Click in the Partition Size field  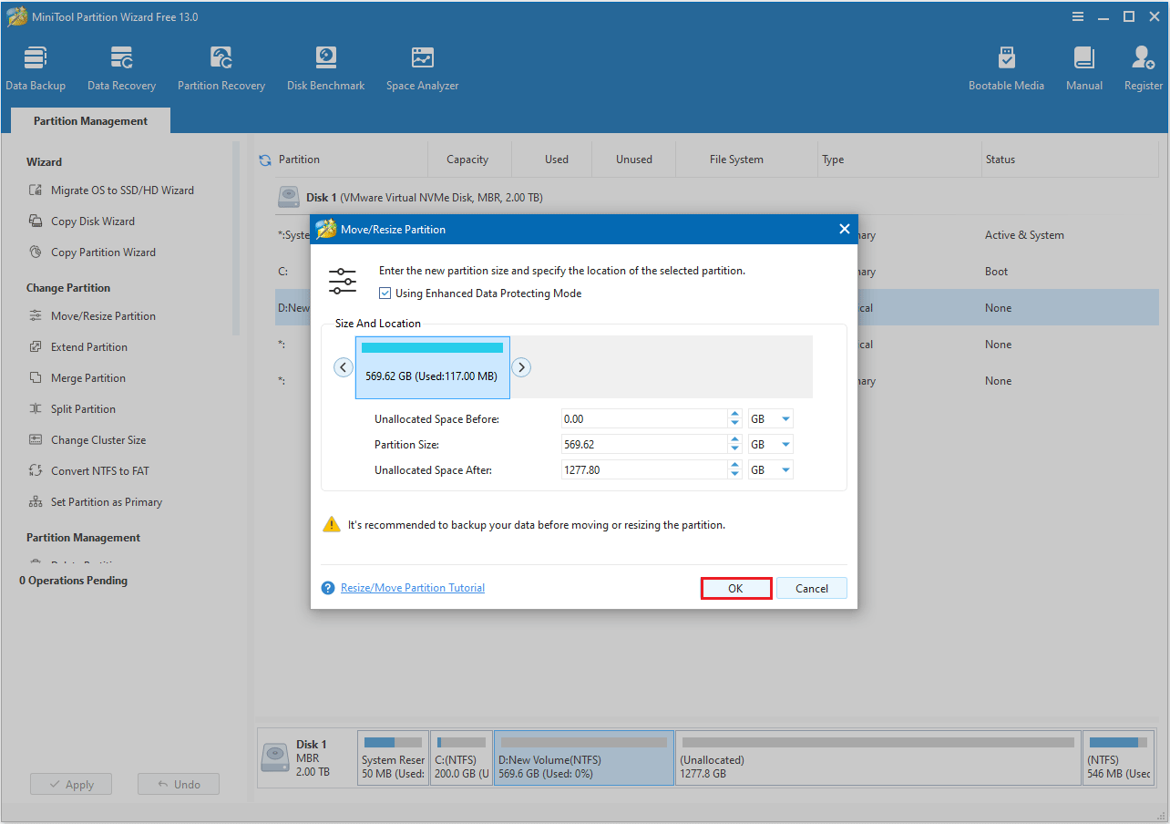point(643,444)
